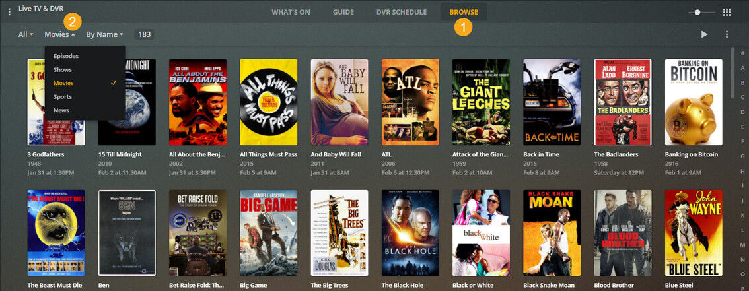Click the 183 item count badge
This screenshot has height=291, width=749.
tap(144, 34)
